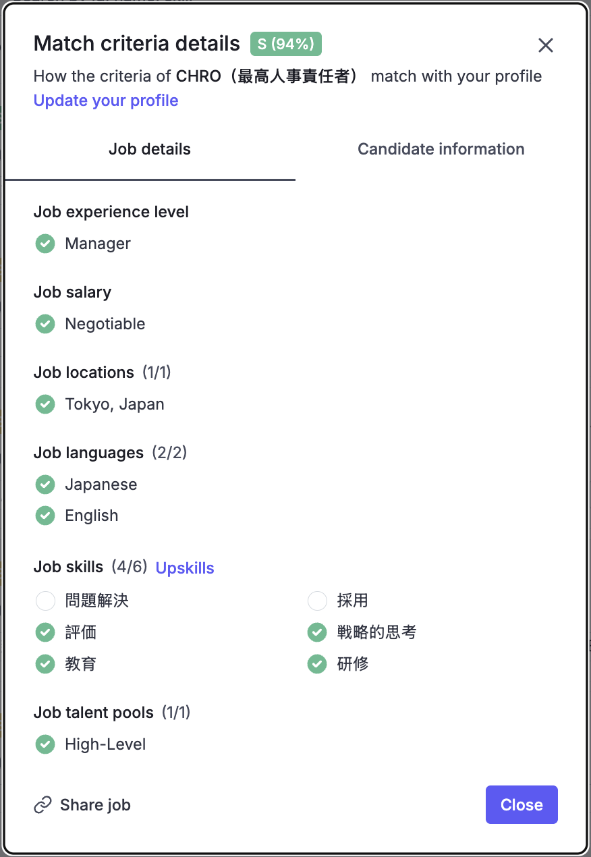591x857 pixels.
Task: Click the check mark beside 教育 skill
Action: [x=45, y=664]
